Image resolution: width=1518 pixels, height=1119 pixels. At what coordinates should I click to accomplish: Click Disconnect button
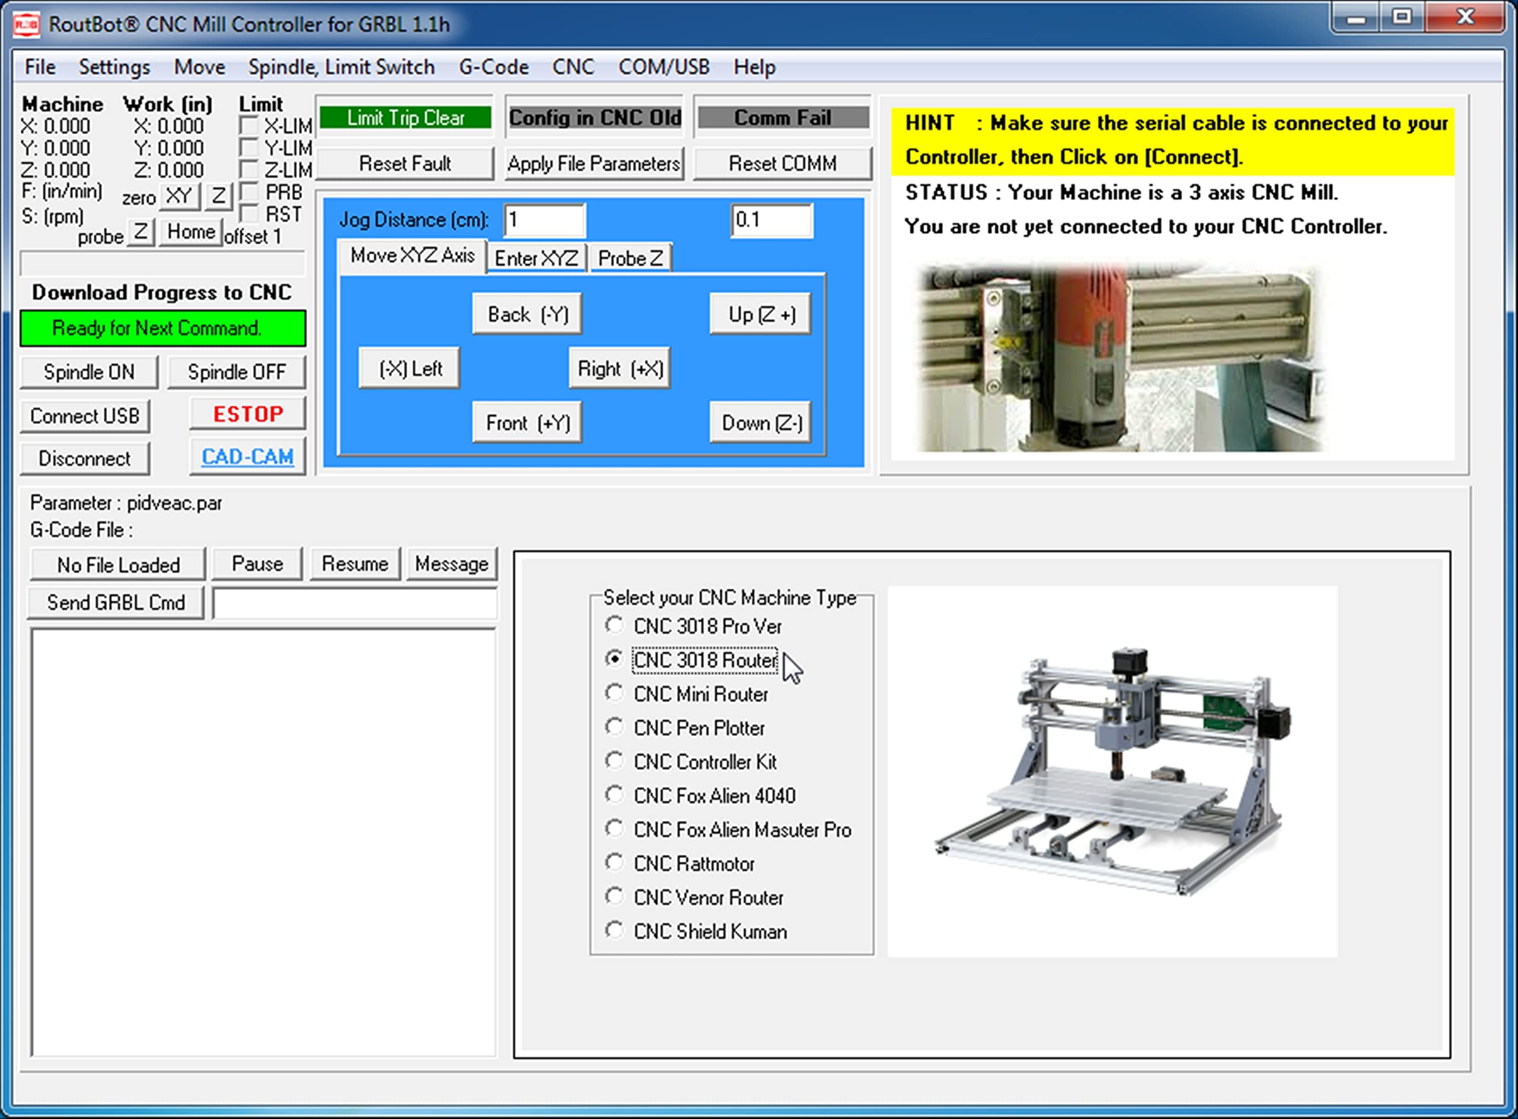point(85,459)
